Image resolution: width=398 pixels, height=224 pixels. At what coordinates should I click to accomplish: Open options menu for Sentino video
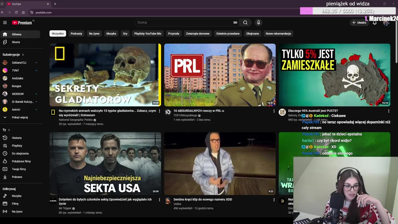[x=274, y=200]
